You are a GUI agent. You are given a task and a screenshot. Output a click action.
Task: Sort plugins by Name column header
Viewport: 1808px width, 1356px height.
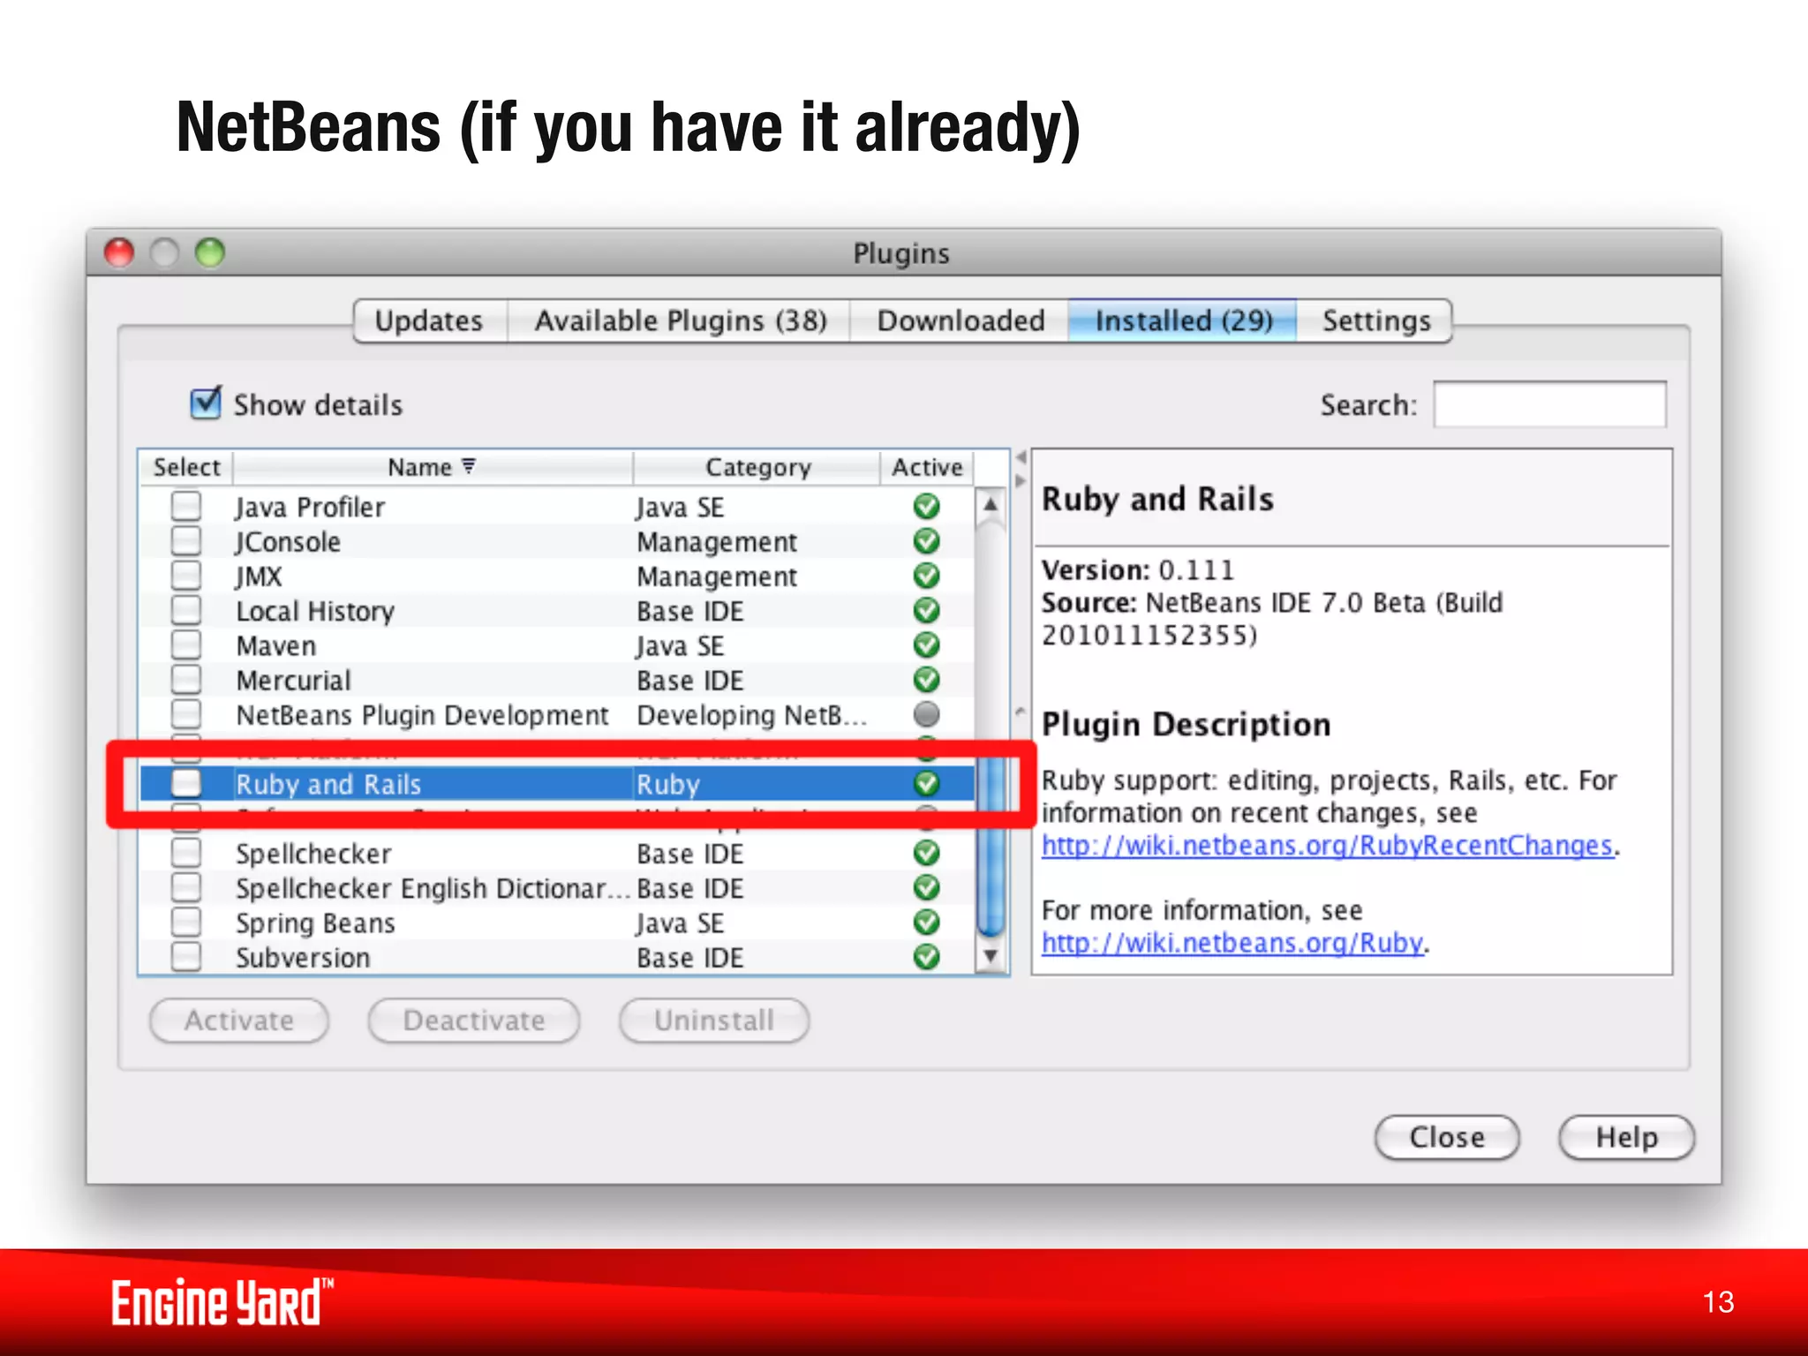point(433,467)
